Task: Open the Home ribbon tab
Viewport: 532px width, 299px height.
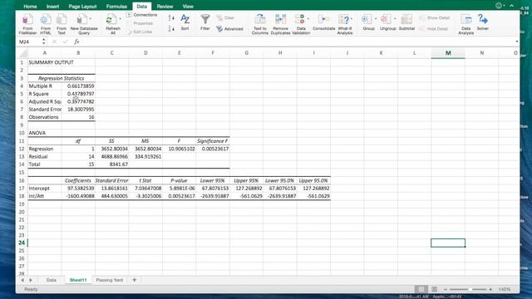Action: tap(30, 7)
